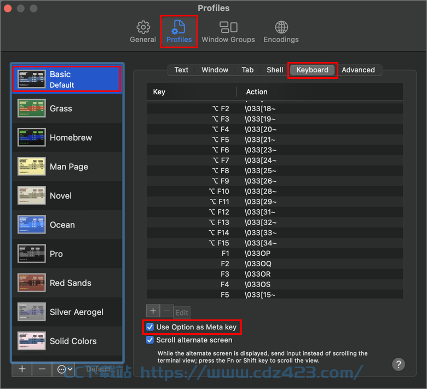The image size is (427, 389).
Task: Switch to the Keyboard tab
Action: click(x=313, y=70)
